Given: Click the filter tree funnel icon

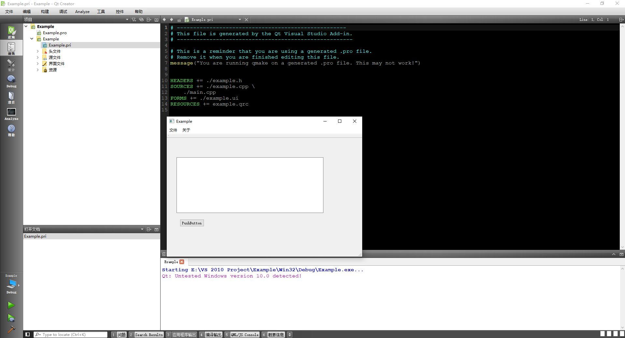Looking at the screenshot, I should [134, 20].
